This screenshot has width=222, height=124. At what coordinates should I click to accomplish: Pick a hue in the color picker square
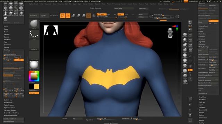[x=34, y=76]
